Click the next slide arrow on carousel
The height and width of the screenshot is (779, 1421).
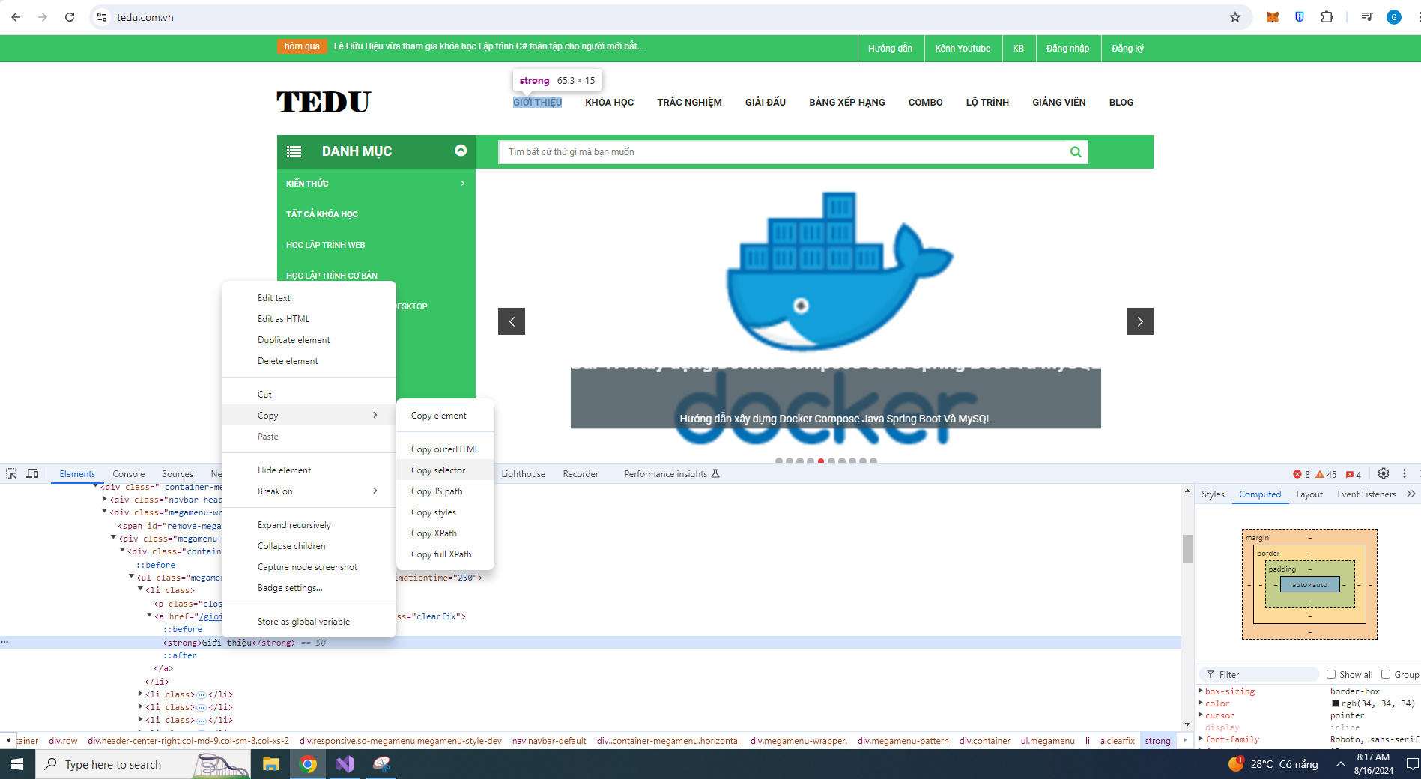click(x=1139, y=321)
